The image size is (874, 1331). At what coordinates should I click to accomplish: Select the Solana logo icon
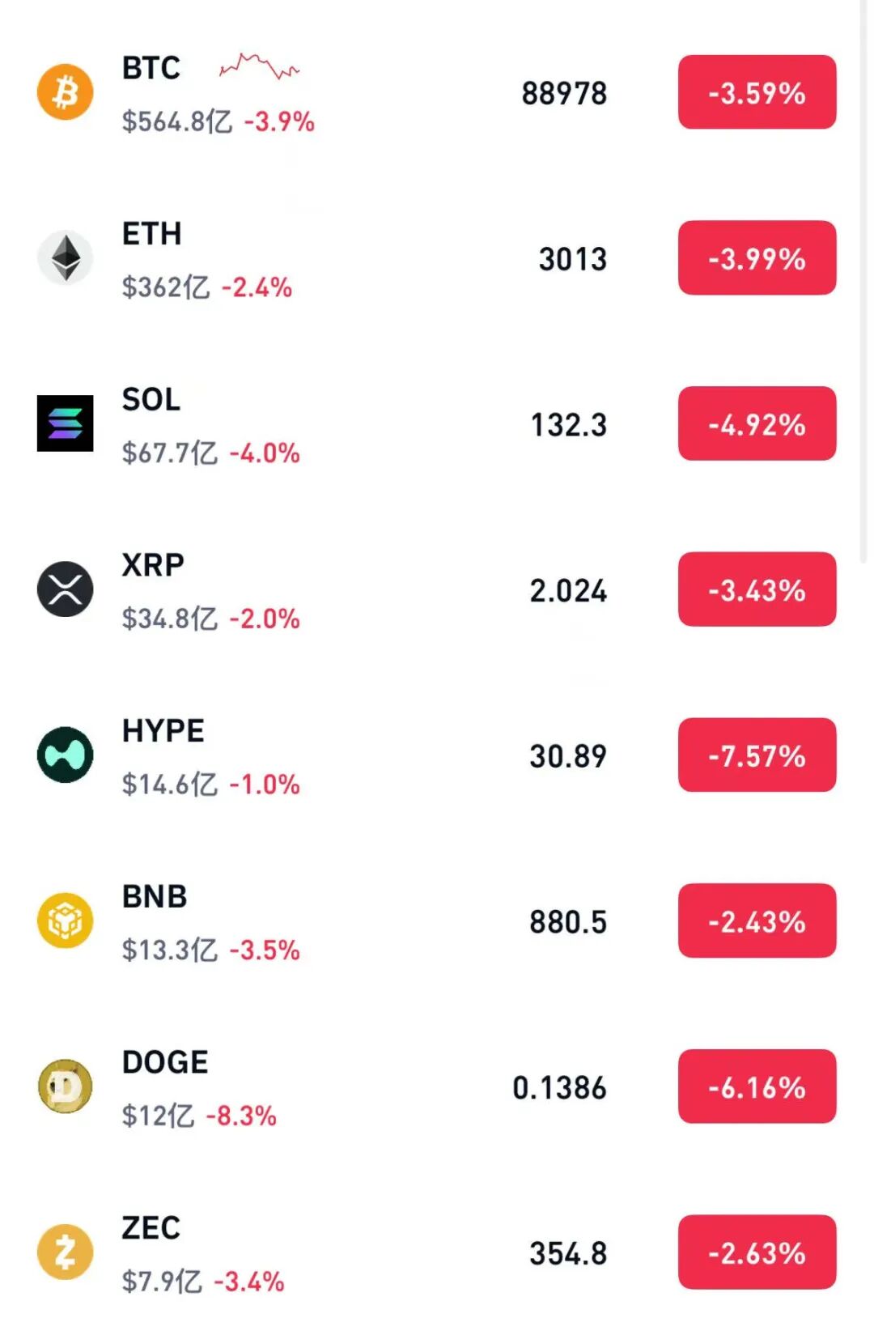click(x=66, y=423)
